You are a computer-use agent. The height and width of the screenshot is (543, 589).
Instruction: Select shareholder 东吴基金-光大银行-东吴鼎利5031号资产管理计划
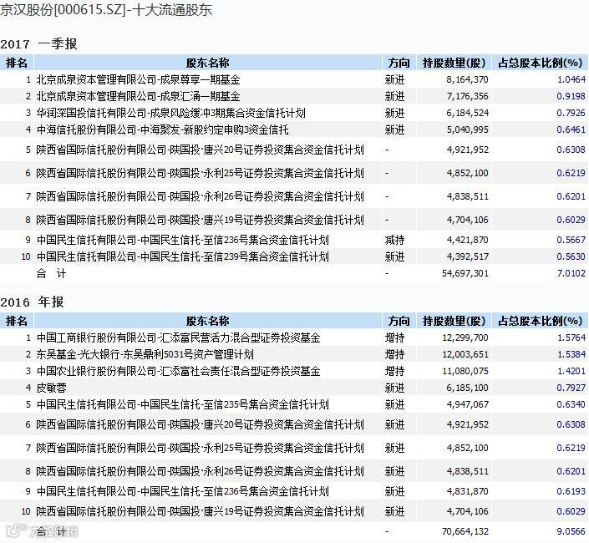click(x=145, y=354)
